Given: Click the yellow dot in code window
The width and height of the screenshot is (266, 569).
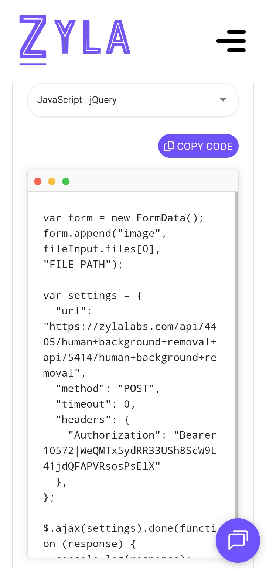Looking at the screenshot, I should tap(52, 181).
